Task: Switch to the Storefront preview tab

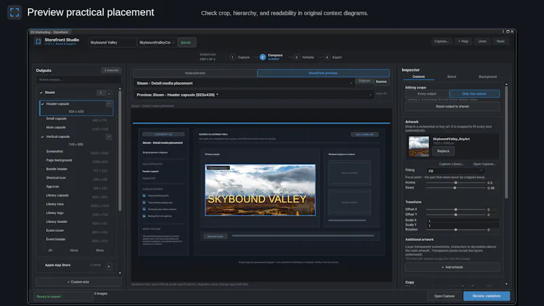Action: [323, 73]
